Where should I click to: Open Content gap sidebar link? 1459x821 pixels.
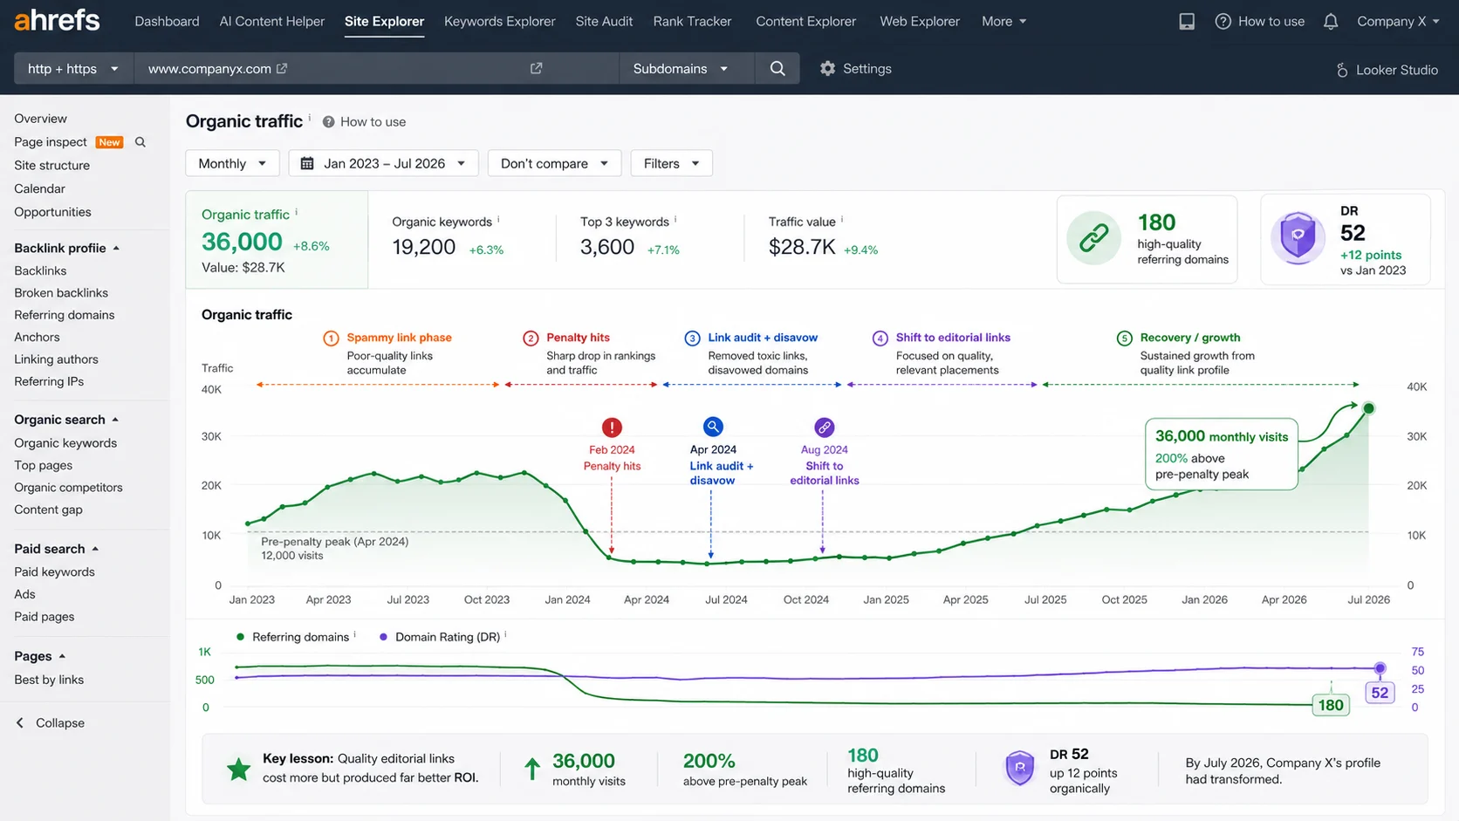click(x=48, y=510)
